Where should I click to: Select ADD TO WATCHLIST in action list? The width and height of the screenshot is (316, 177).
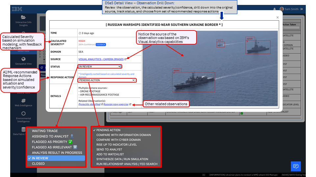[x=111, y=154]
